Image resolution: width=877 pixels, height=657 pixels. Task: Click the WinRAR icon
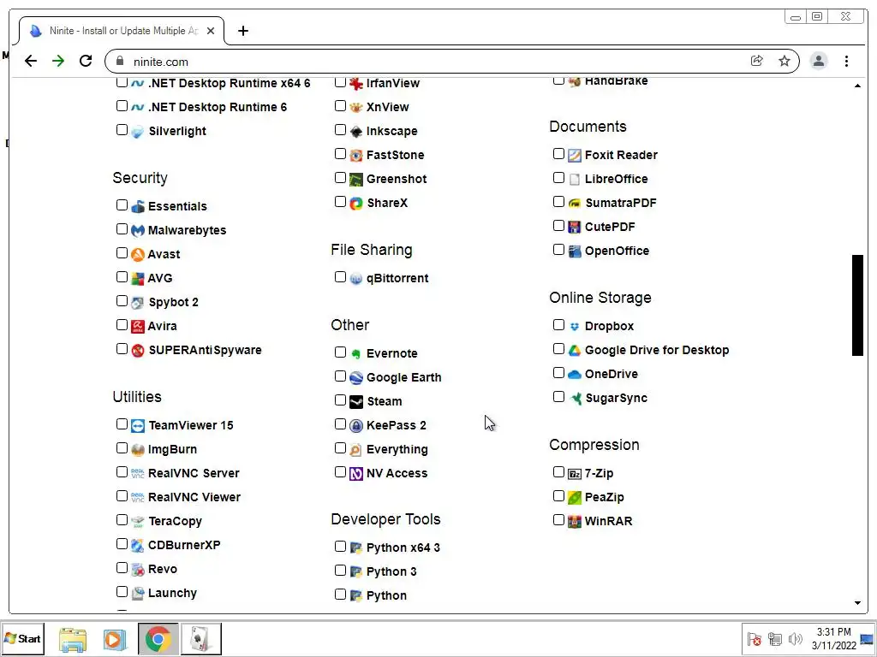[575, 521]
